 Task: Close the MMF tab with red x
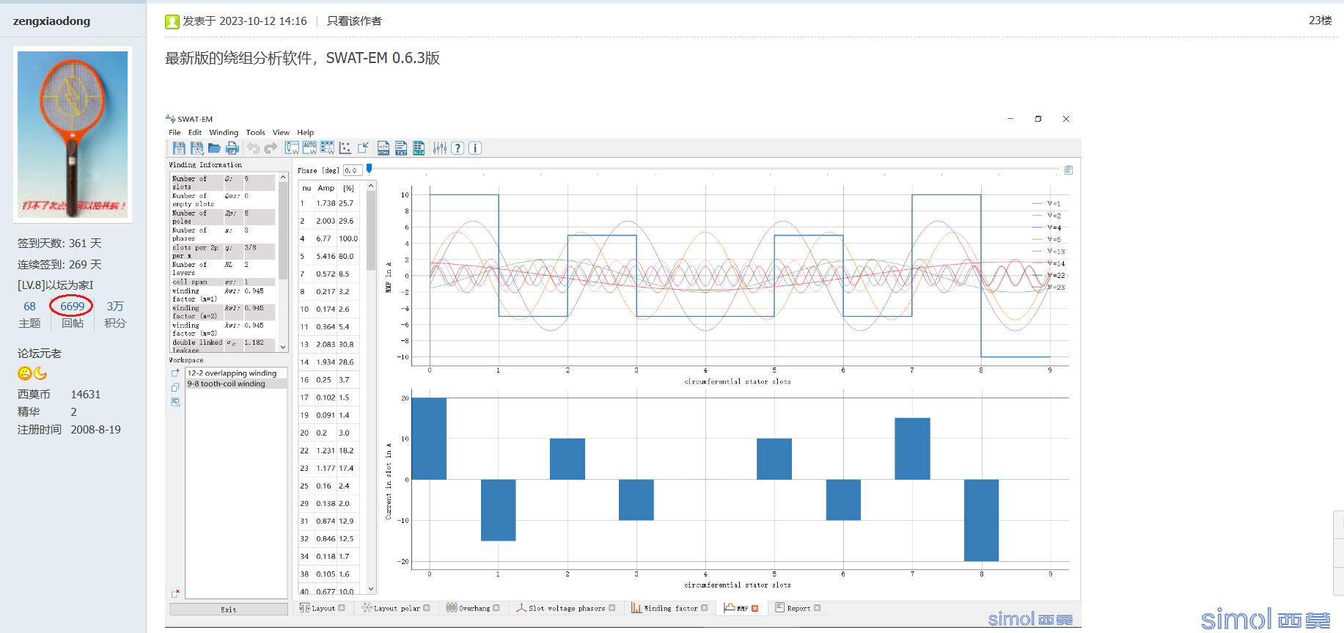pyautogui.click(x=755, y=608)
